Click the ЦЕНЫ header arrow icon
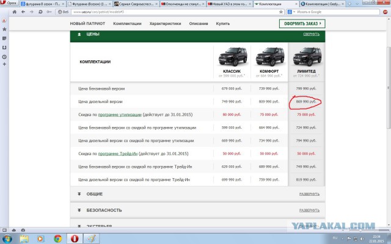Viewport: 391px width, 244px height. pos(79,34)
